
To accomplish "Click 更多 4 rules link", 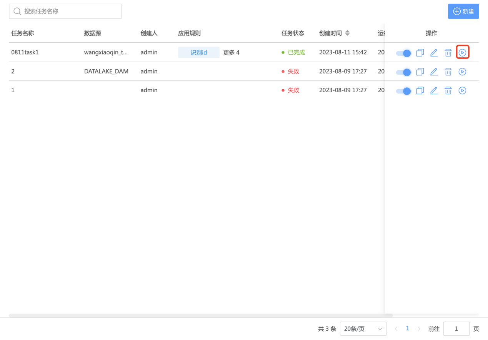I will click(232, 52).
